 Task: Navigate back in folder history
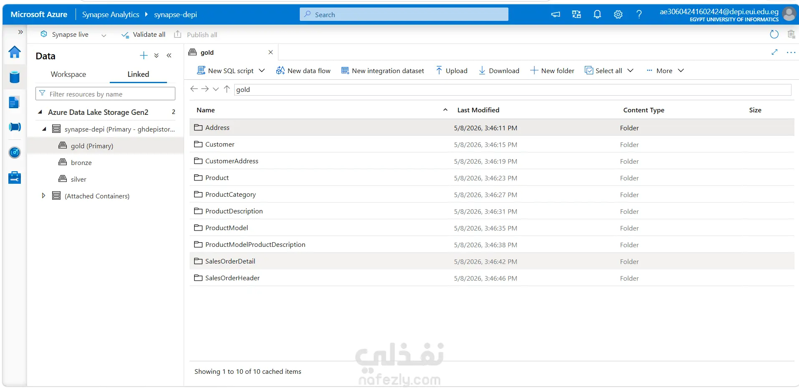(x=194, y=89)
